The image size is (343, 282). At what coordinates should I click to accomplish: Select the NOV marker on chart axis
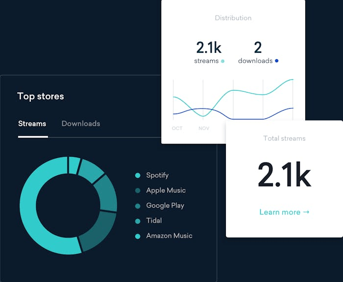[x=204, y=128]
